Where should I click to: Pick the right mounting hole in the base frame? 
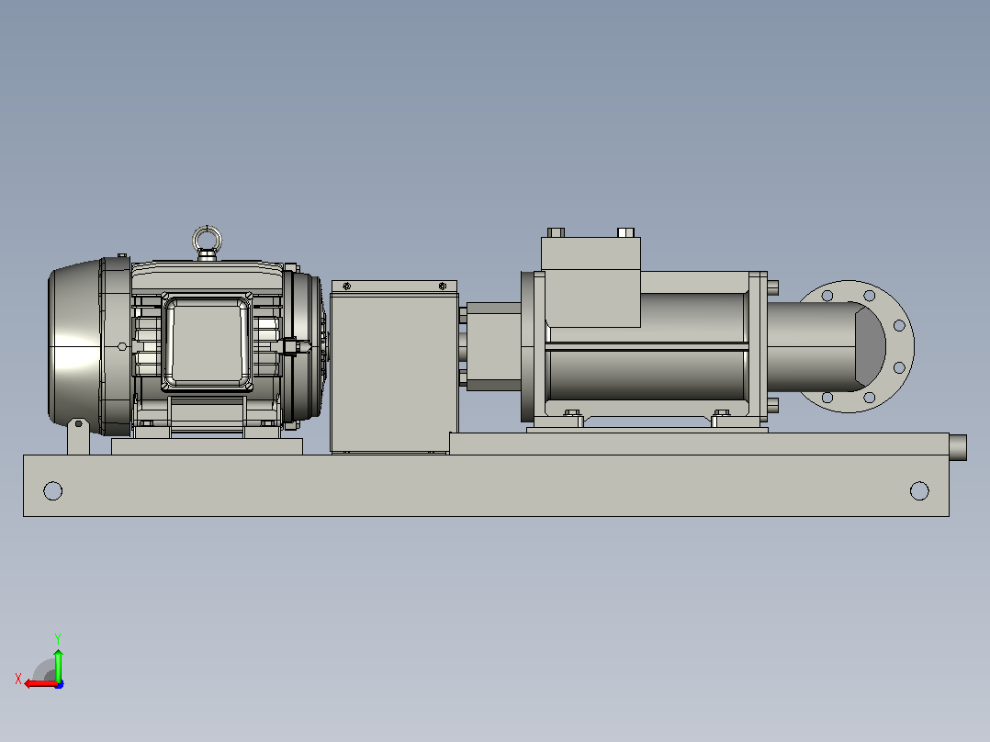pyautogui.click(x=919, y=490)
